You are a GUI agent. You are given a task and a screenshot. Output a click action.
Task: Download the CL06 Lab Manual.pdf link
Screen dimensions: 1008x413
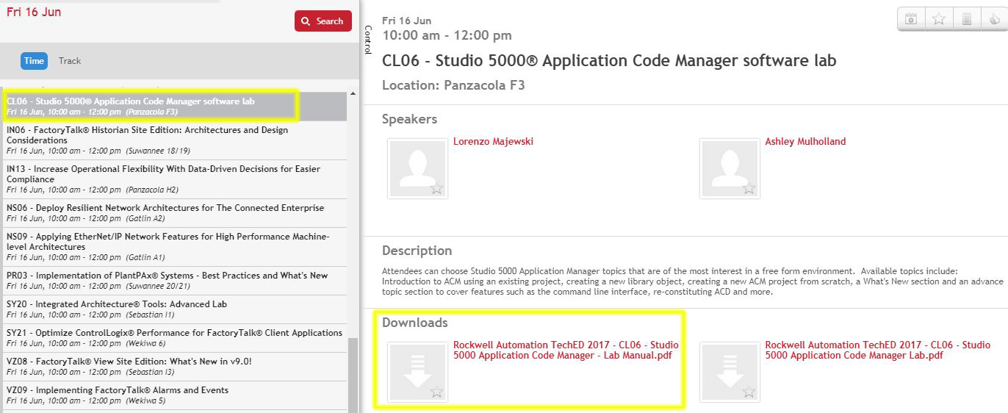pos(566,350)
